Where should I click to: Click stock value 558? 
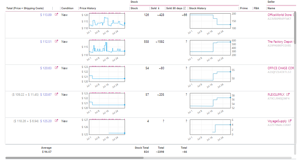tap(146, 42)
